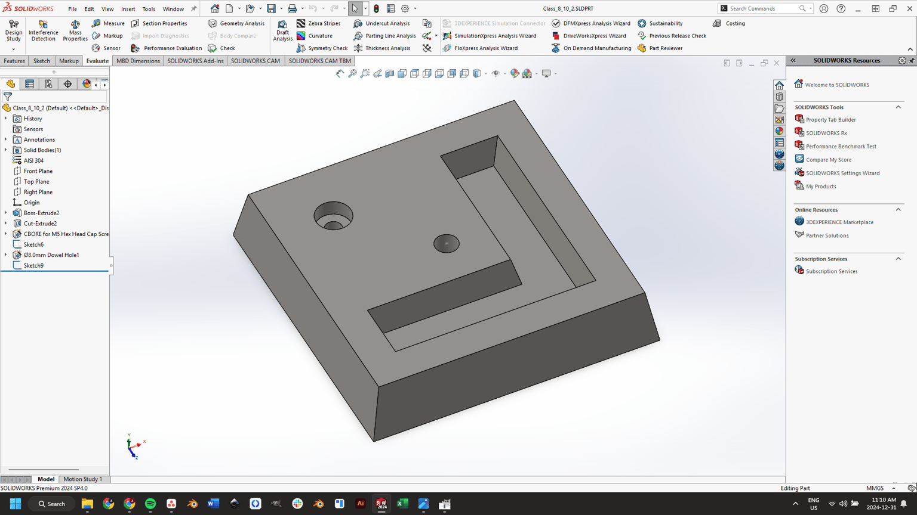Open Part Reviewer
Screen dimensions: 917x515
click(660, 48)
